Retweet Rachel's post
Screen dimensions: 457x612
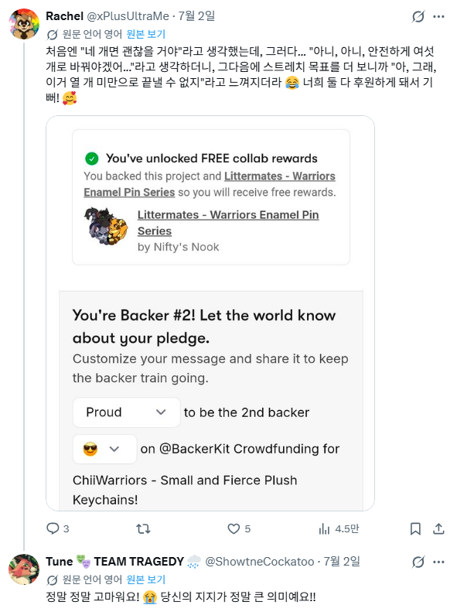click(143, 528)
